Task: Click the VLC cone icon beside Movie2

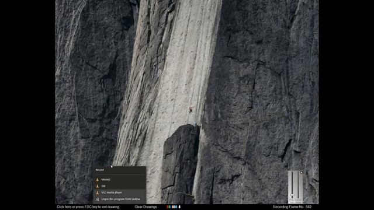Action: 98,180
